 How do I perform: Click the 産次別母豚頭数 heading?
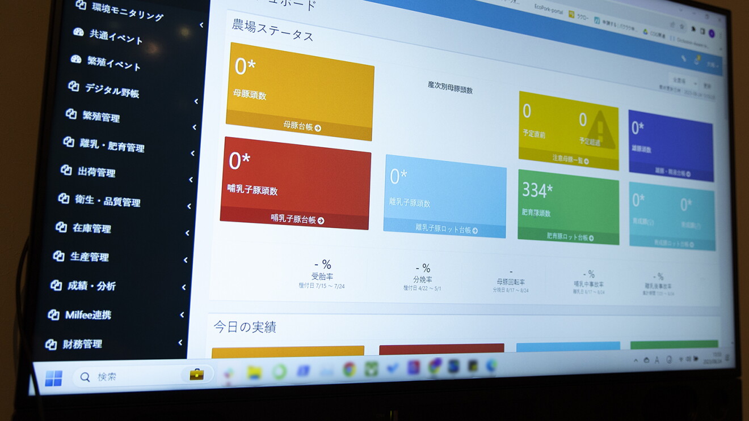click(x=450, y=87)
